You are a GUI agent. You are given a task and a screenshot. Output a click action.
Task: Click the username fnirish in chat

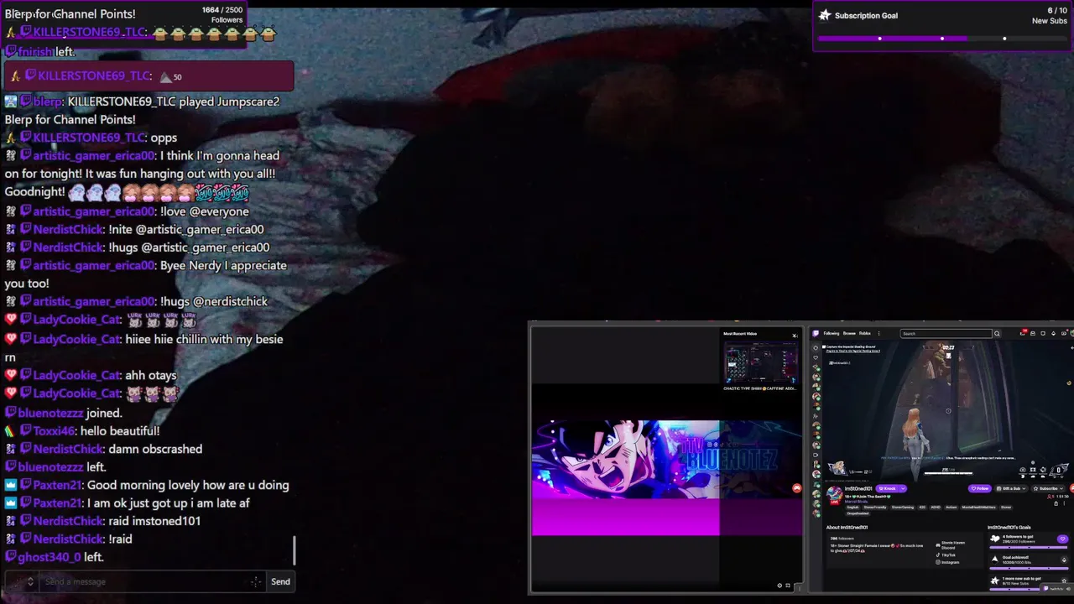35,52
